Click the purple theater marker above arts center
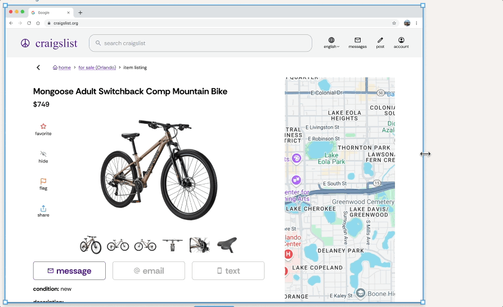Image resolution: width=503 pixels, height=307 pixels. 296,180
